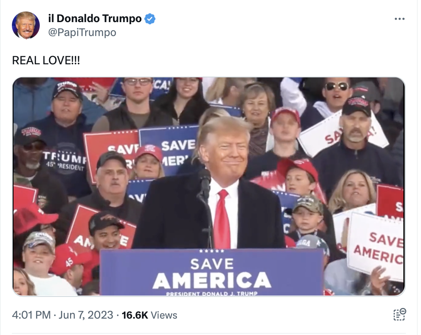Screen dimensions: 421x335
Task: Click the Jun 7, 2023 date
Action: tap(86, 315)
